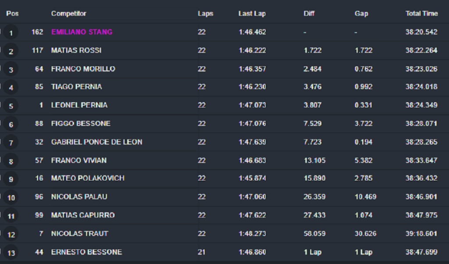This screenshot has height=264, width=449.
Task: Select the position 10 circle badge
Action: (x=11, y=198)
